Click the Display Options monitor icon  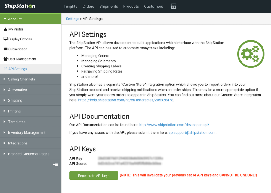click(5, 39)
